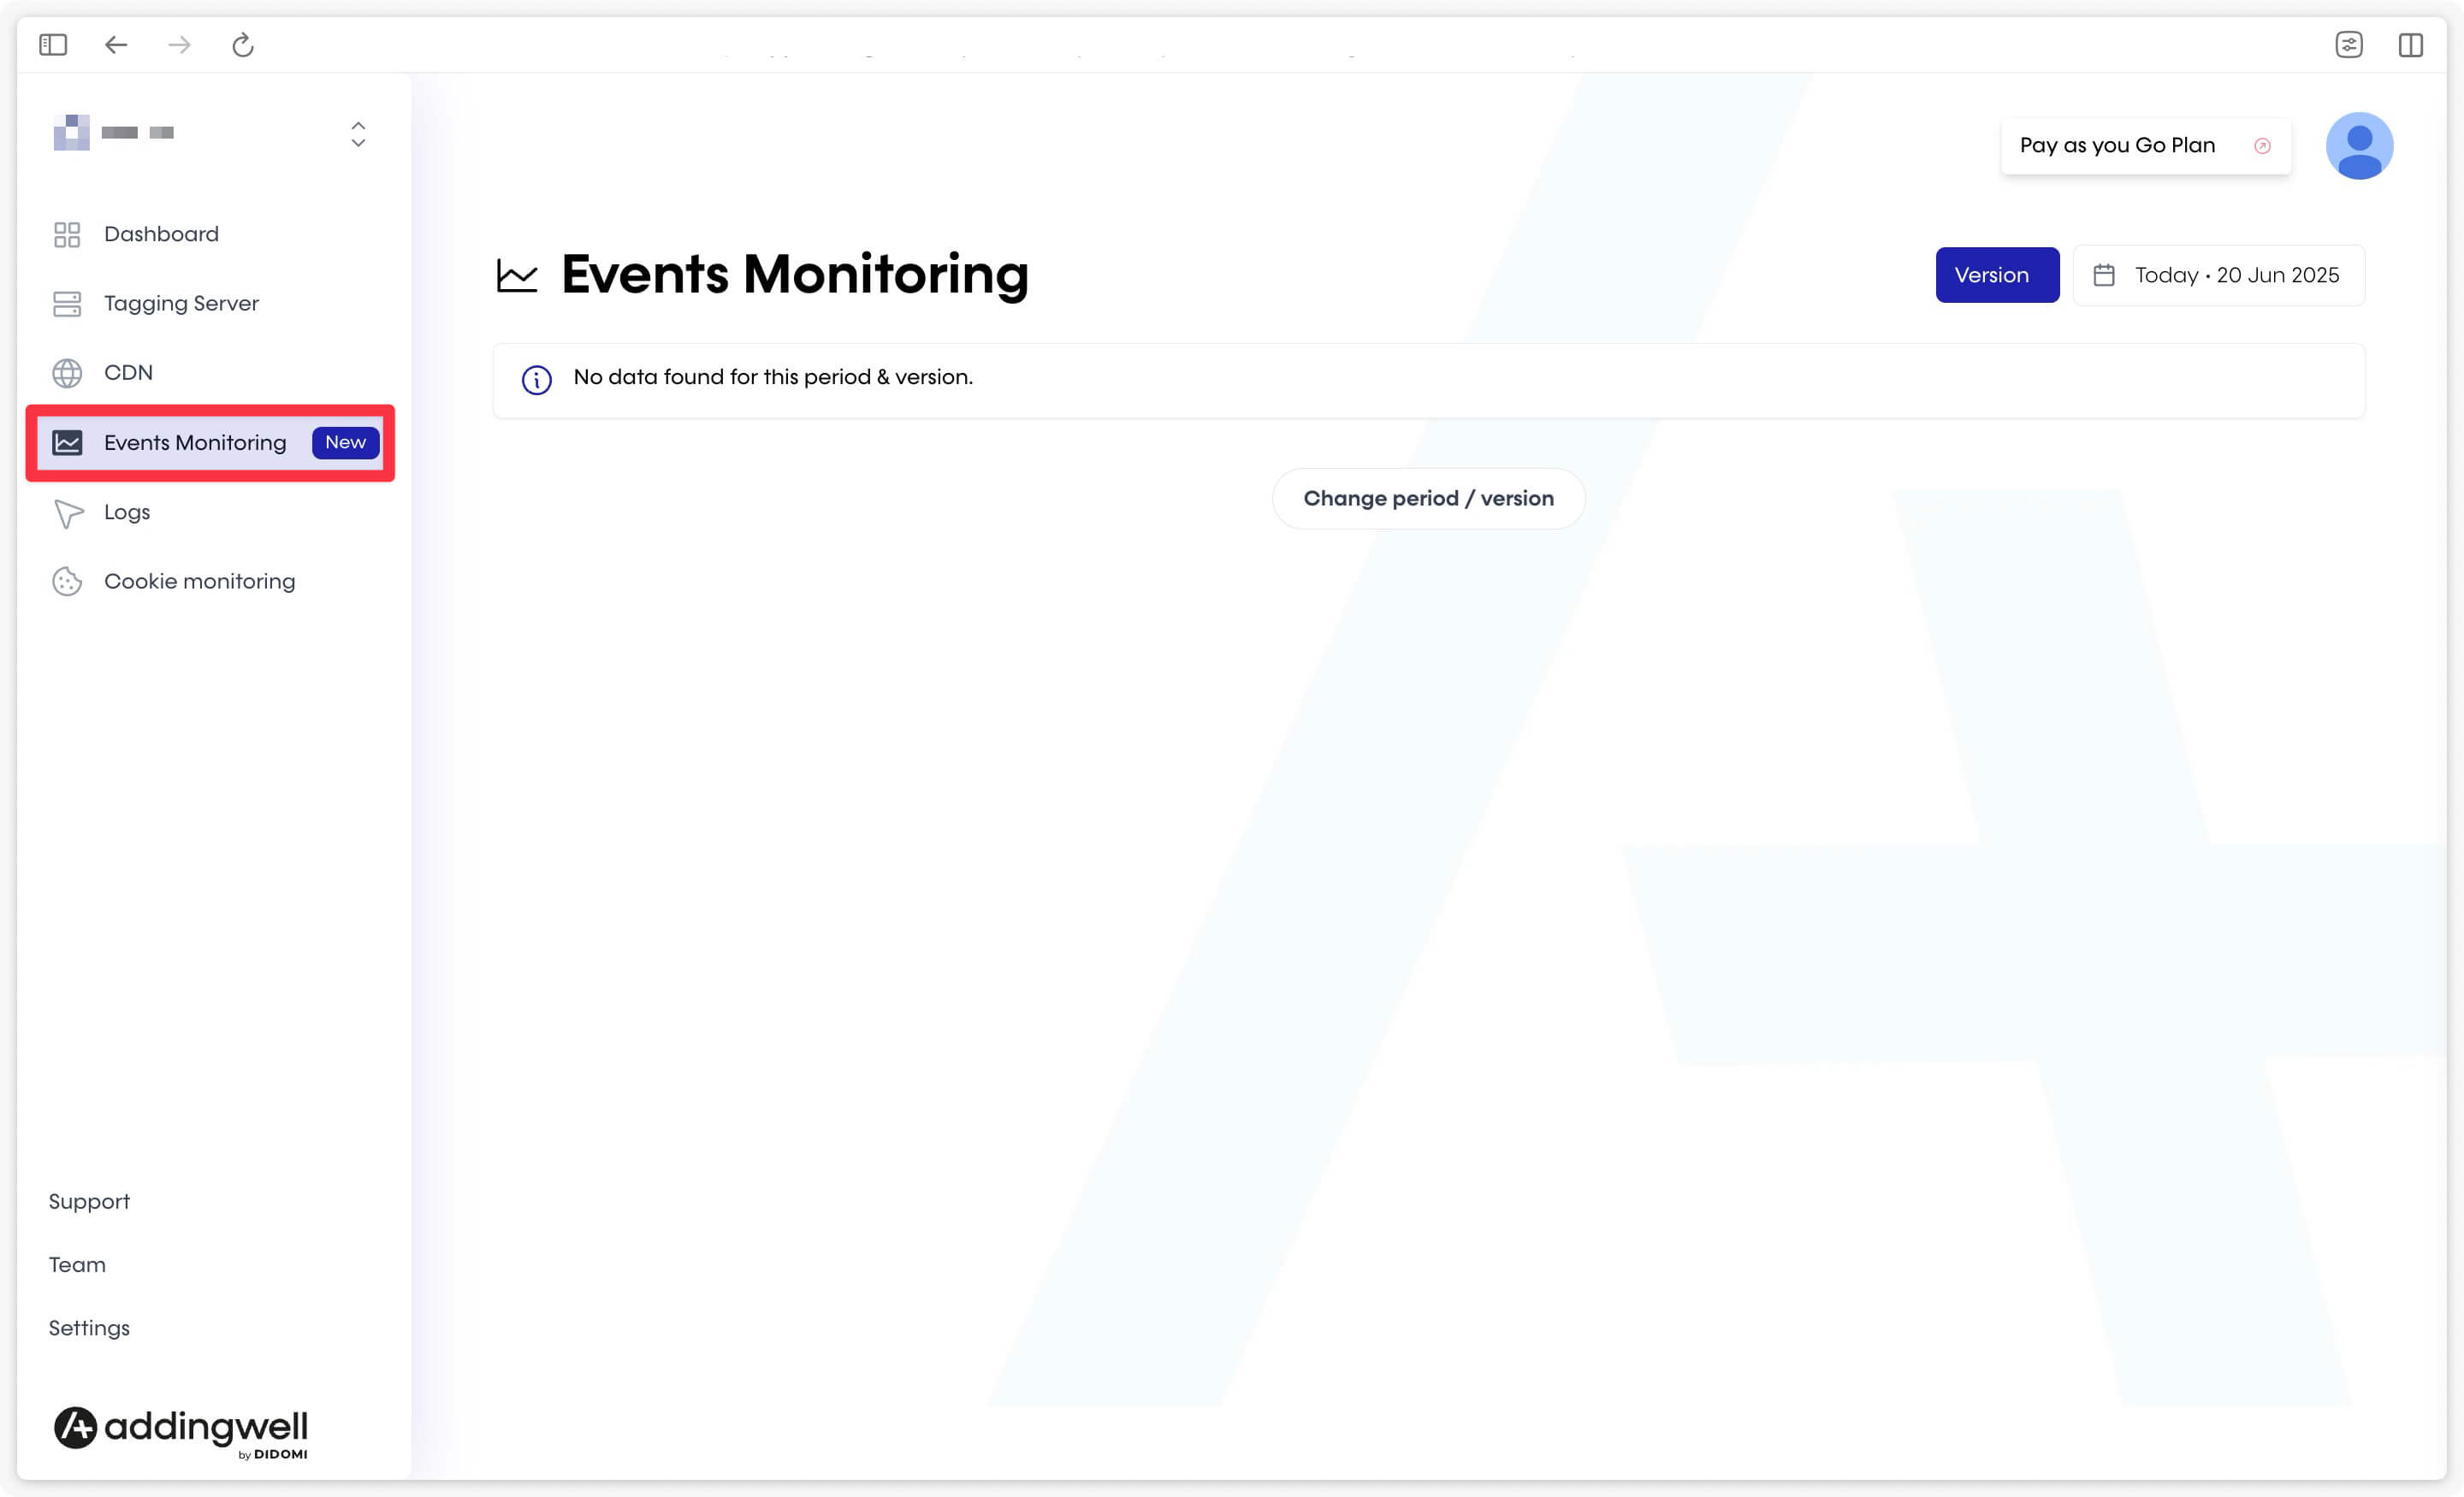Go back with the left arrow
Image resolution: width=2464 pixels, height=1497 pixels.
click(116, 45)
